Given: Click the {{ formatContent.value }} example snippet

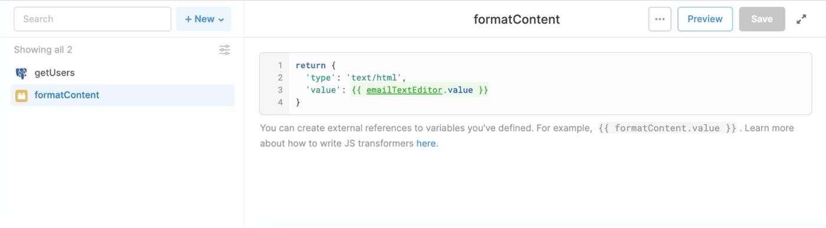Looking at the screenshot, I should 667,128.
